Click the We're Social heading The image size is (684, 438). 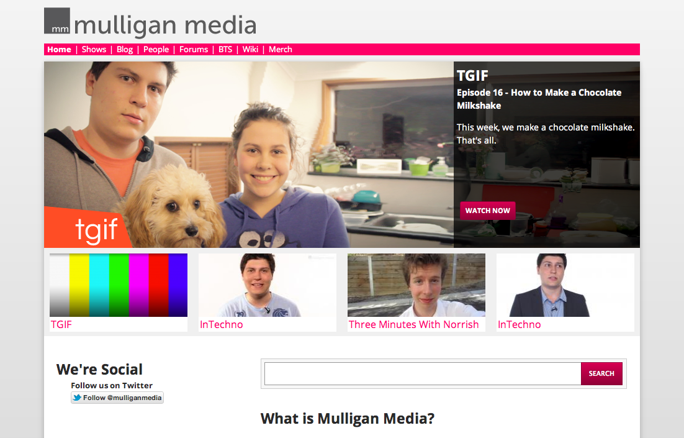pyautogui.click(x=99, y=370)
